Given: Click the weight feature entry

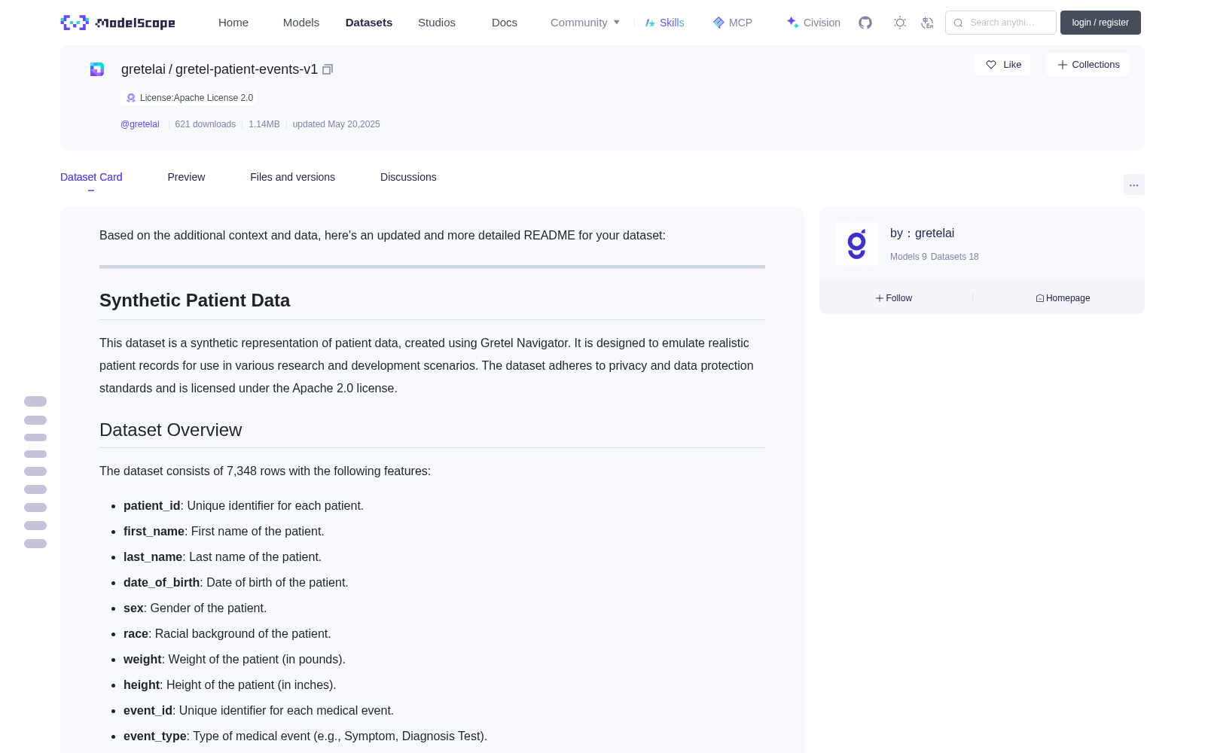Looking at the screenshot, I should point(234,660).
